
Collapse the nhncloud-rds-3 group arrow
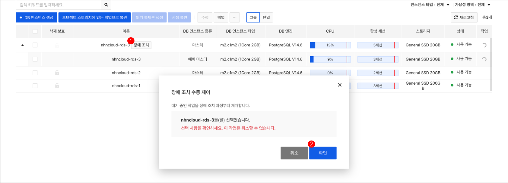tap(23, 45)
